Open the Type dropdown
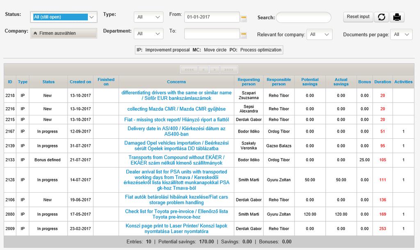 click(x=148, y=17)
